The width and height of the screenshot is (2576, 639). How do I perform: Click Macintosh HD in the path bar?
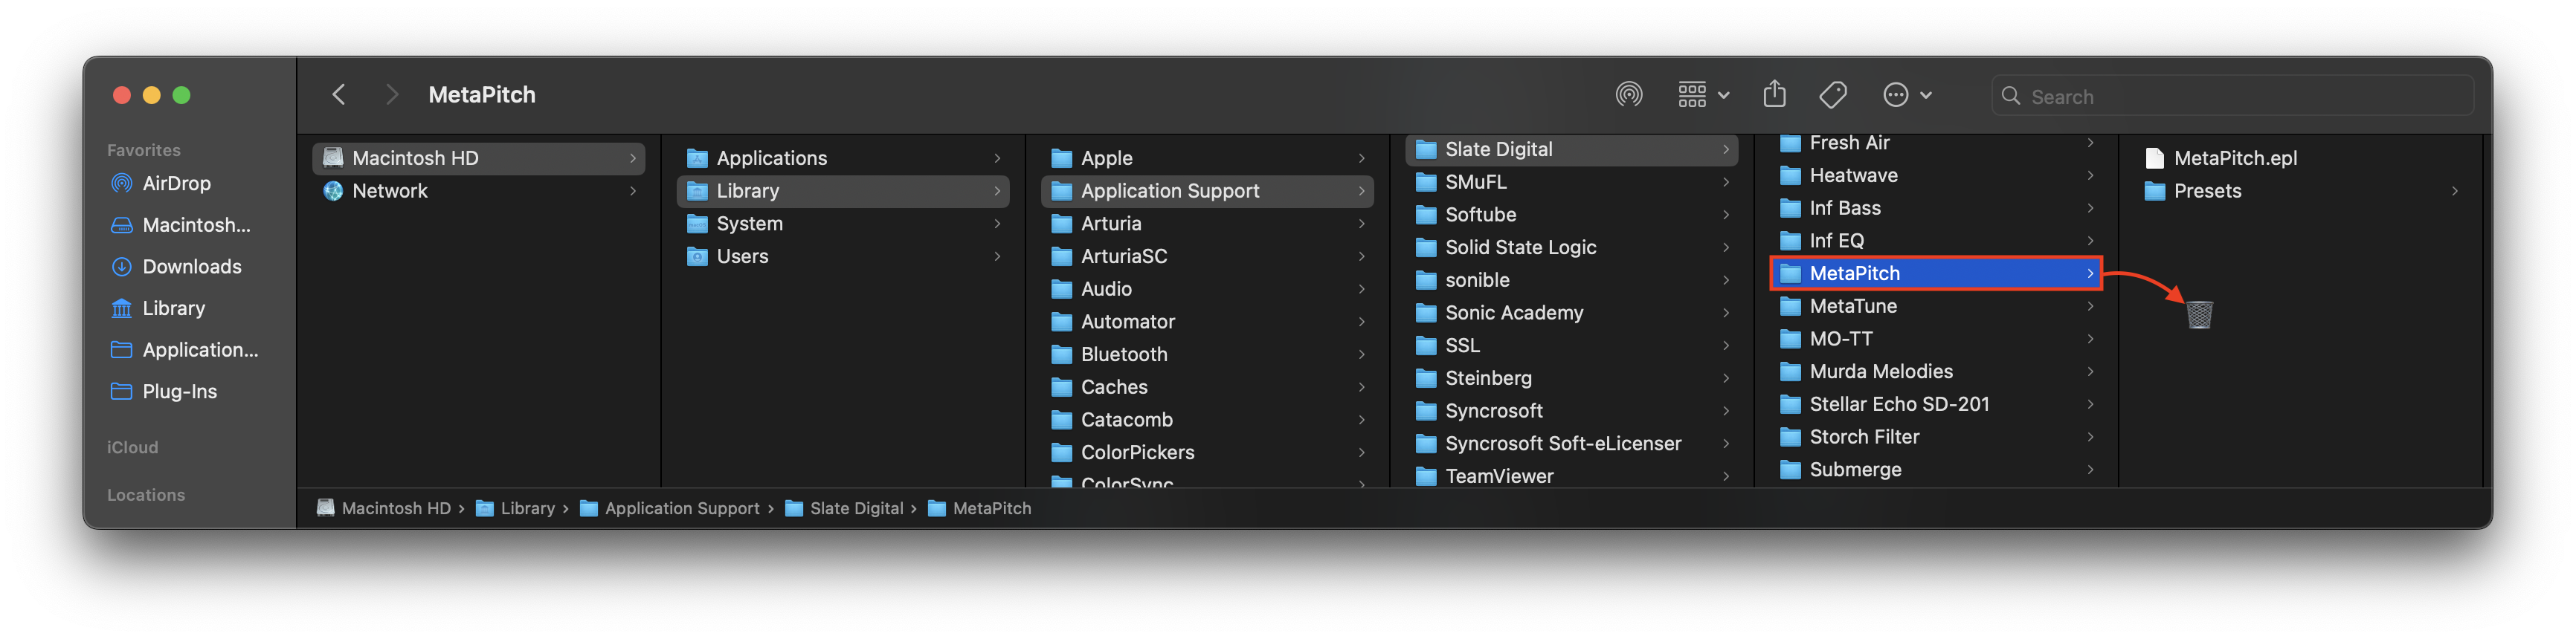384,508
